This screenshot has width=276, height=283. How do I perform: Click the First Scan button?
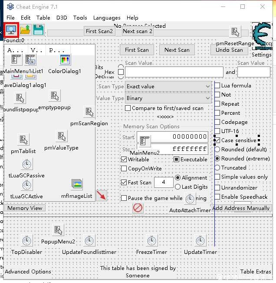point(137,50)
